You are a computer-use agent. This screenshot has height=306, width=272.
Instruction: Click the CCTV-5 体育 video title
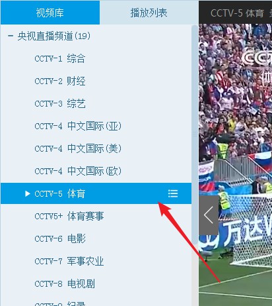237,13
